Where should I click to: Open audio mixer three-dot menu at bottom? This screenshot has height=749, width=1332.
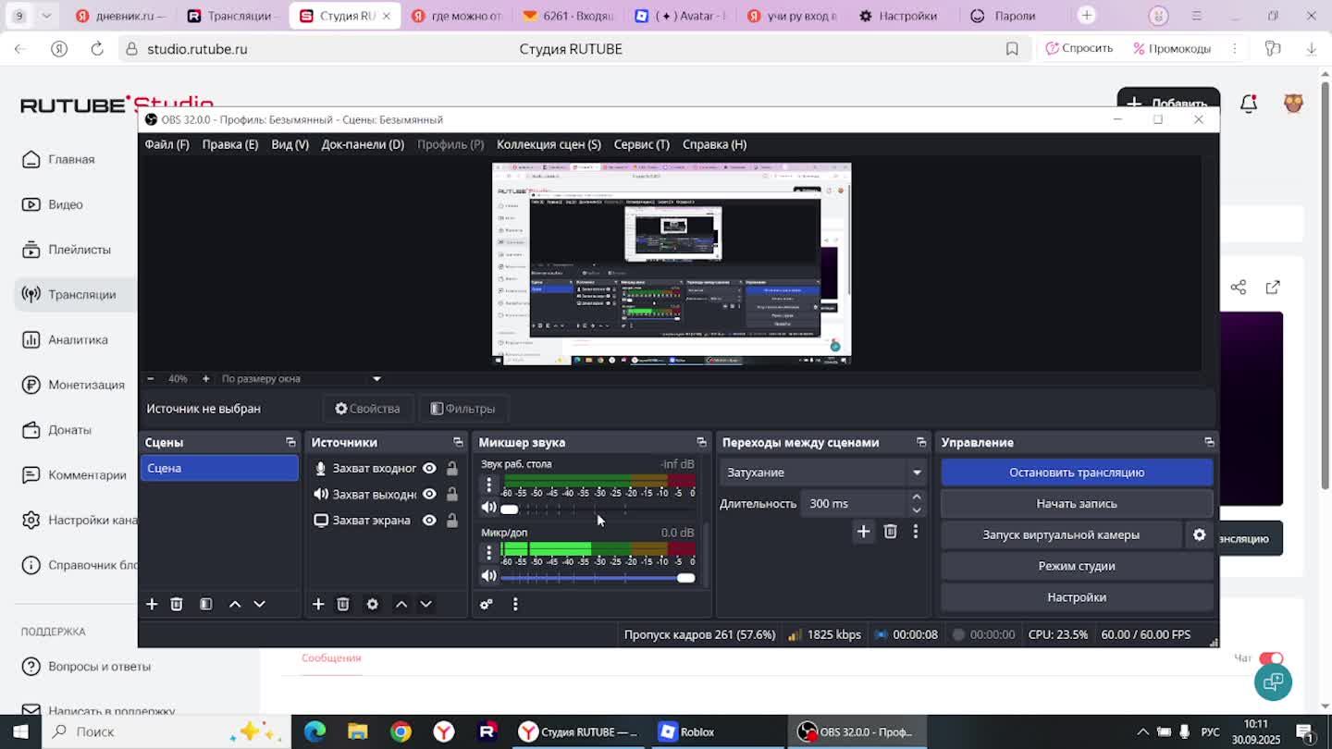coord(515,604)
